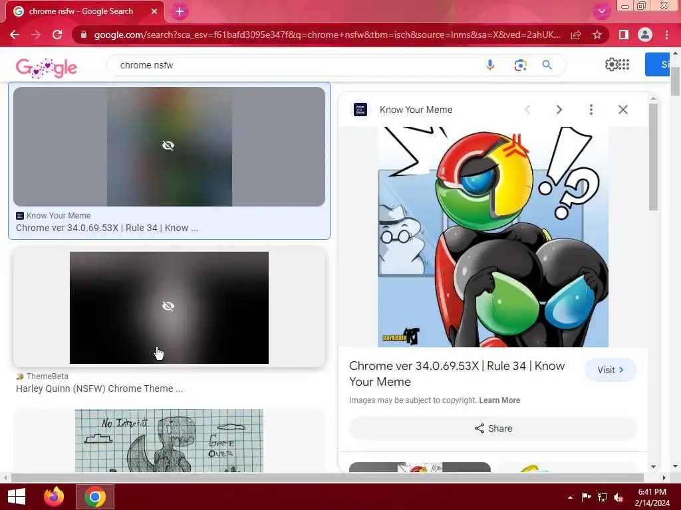Click the muted volume tray icon
This screenshot has width=681, height=510.
[x=618, y=497]
